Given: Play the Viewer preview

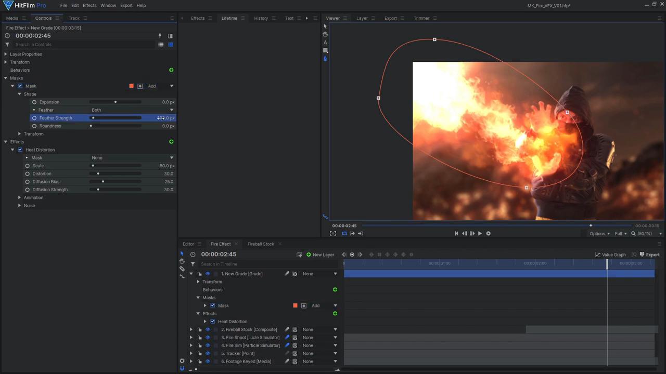Looking at the screenshot, I should [480, 234].
